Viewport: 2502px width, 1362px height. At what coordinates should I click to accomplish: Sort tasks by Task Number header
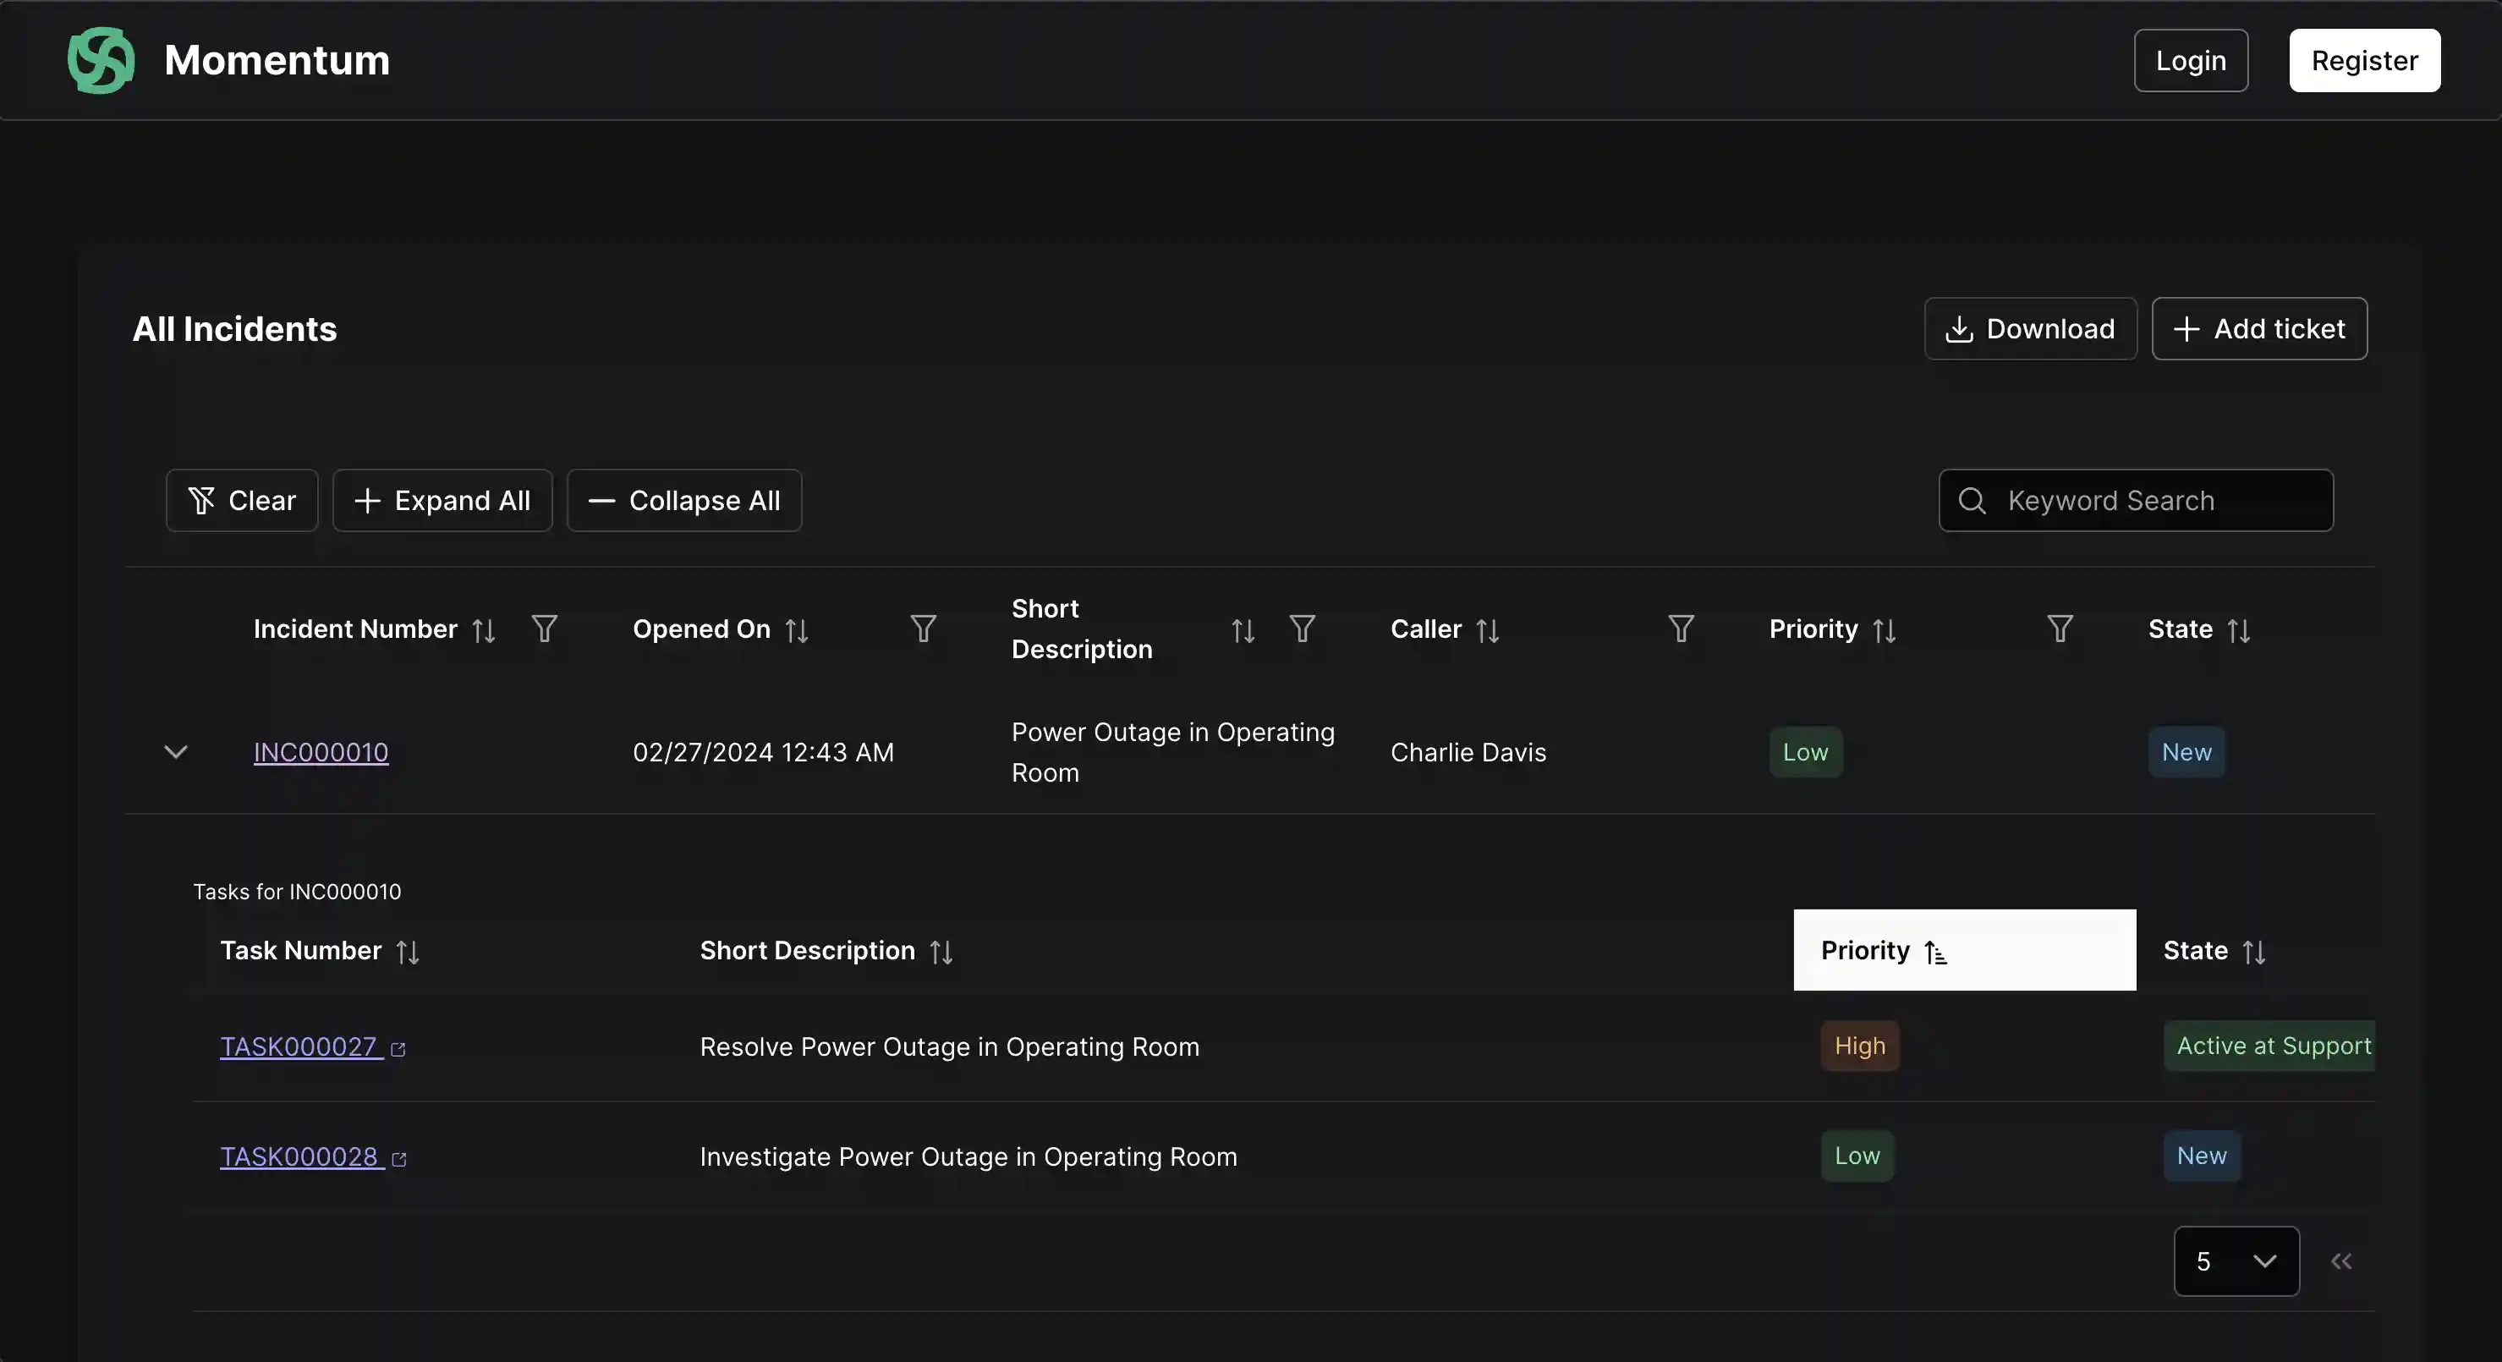407,952
